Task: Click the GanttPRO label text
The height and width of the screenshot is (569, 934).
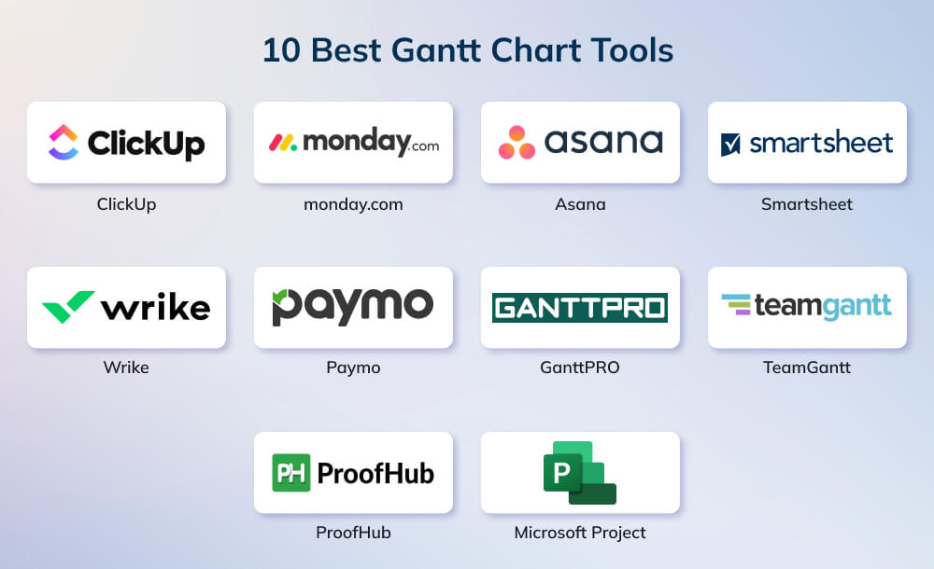Action: (580, 368)
